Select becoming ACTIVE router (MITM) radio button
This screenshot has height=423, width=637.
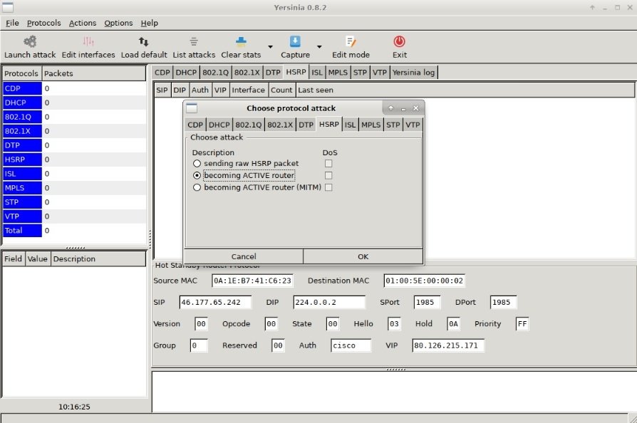[x=197, y=187]
